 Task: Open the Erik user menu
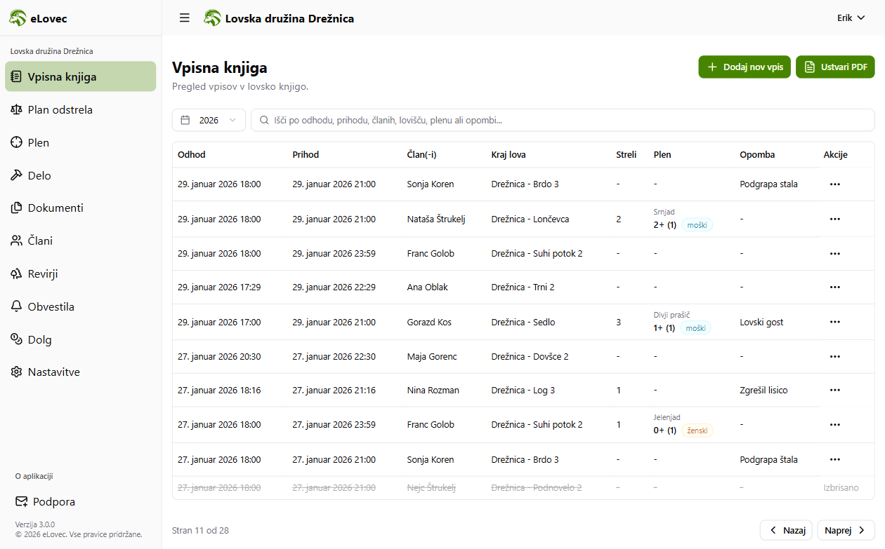coord(851,18)
